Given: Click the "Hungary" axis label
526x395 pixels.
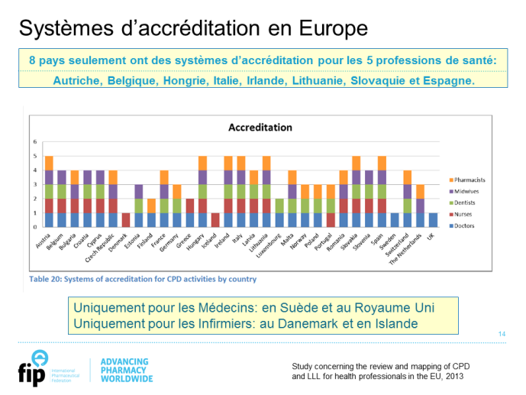Looking at the screenshot, I should click(195, 241).
